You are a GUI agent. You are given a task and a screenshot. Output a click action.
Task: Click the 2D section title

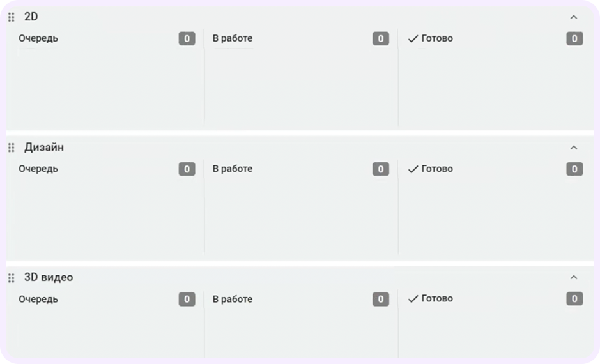pos(31,17)
